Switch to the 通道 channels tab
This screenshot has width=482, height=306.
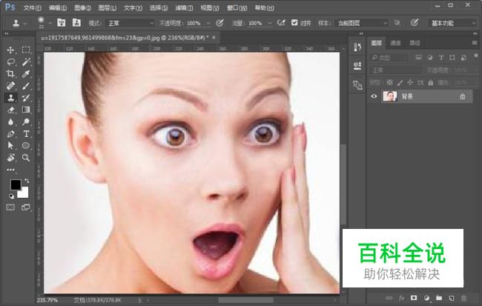click(x=395, y=43)
